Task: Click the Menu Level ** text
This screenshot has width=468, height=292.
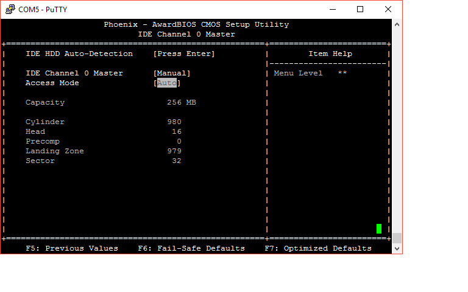Action: [x=310, y=73]
